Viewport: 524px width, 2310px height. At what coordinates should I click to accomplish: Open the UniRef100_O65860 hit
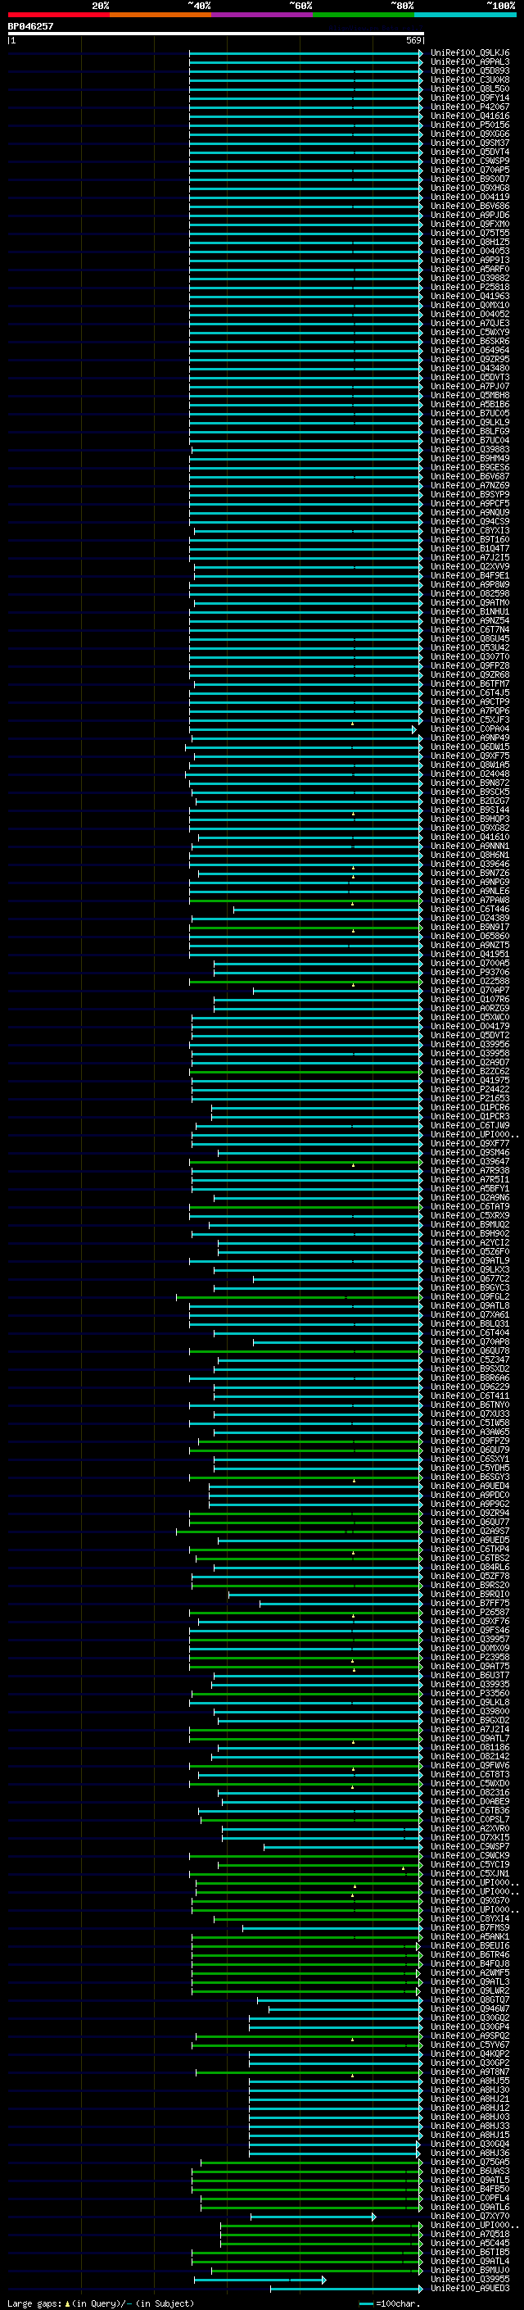pos(470,936)
